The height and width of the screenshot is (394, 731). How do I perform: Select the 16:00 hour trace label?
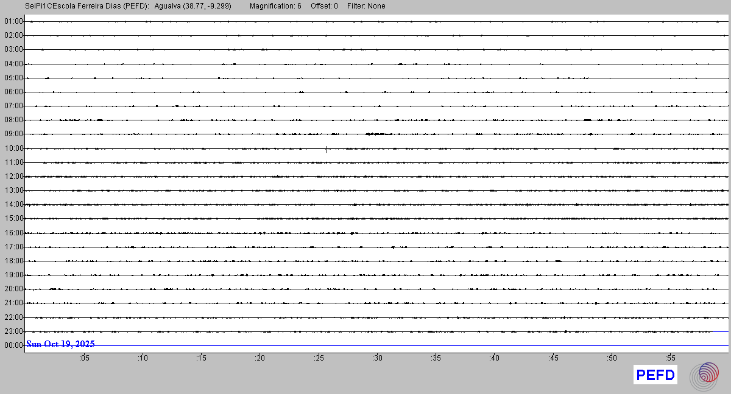click(13, 233)
